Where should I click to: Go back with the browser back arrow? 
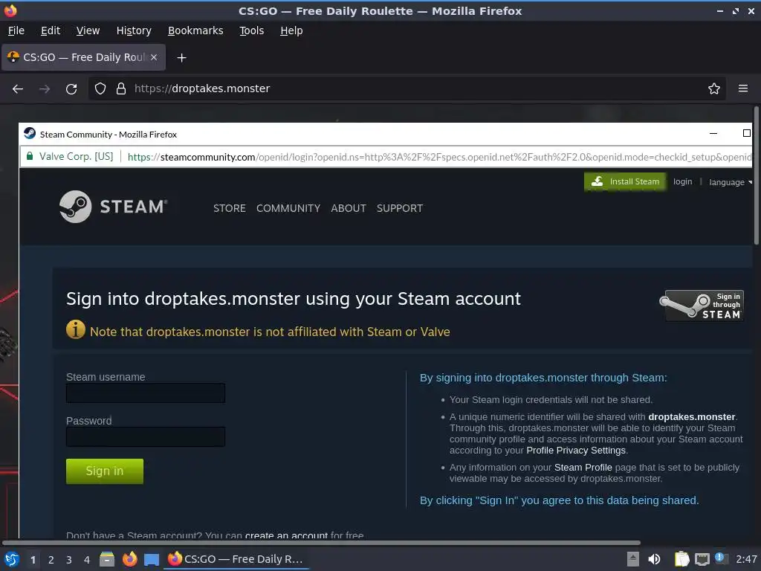(x=18, y=89)
